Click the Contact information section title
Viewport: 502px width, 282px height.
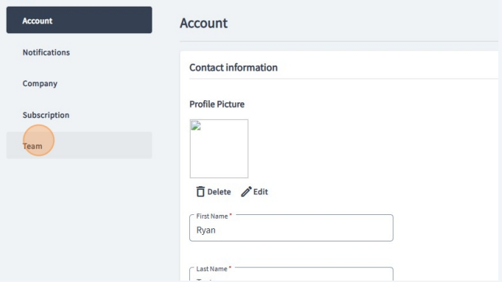pyautogui.click(x=233, y=68)
